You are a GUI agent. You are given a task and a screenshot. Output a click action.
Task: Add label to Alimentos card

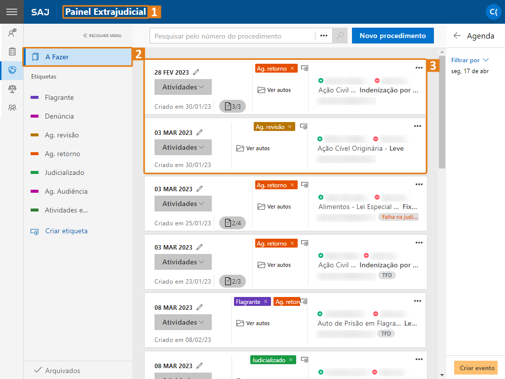(x=305, y=185)
